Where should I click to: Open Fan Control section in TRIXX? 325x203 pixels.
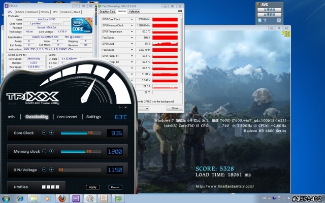click(67, 117)
